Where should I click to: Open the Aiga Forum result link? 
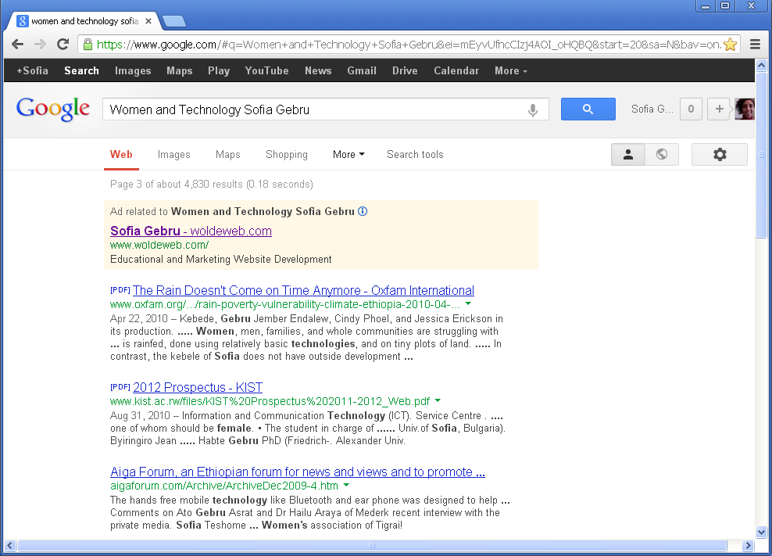point(298,472)
